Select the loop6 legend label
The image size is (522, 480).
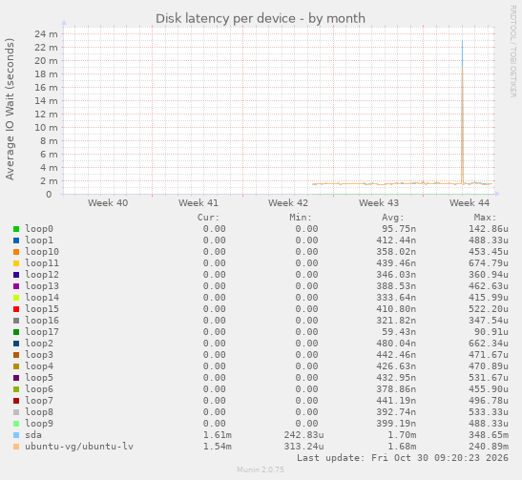[39, 389]
